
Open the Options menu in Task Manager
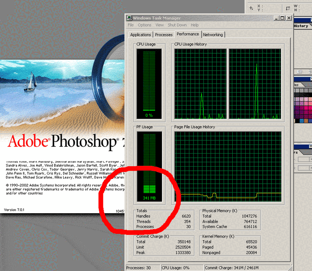(144, 25)
